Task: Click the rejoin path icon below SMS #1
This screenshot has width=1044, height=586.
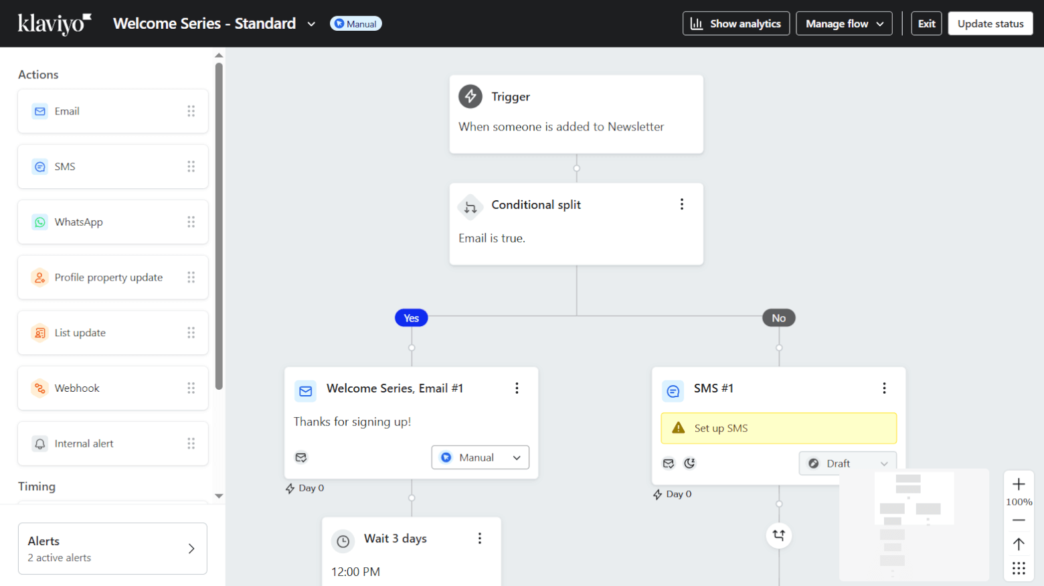Action: (779, 535)
